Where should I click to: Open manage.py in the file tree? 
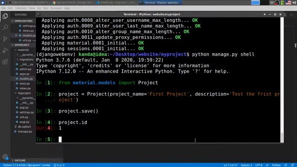(x=23, y=132)
